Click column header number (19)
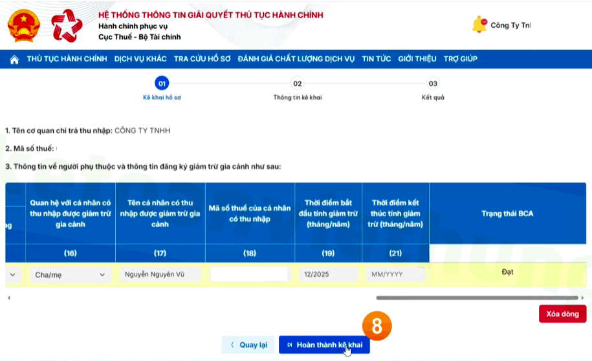This screenshot has width=592, height=361. click(328, 254)
